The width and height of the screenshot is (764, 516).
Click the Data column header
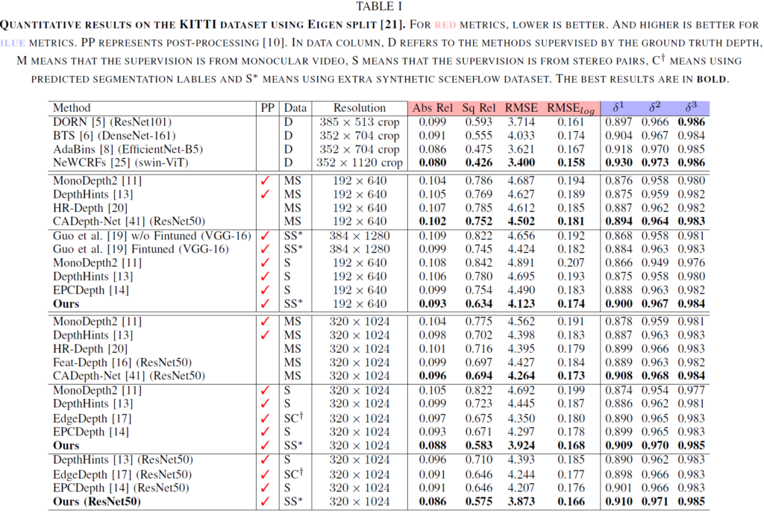[x=295, y=108]
